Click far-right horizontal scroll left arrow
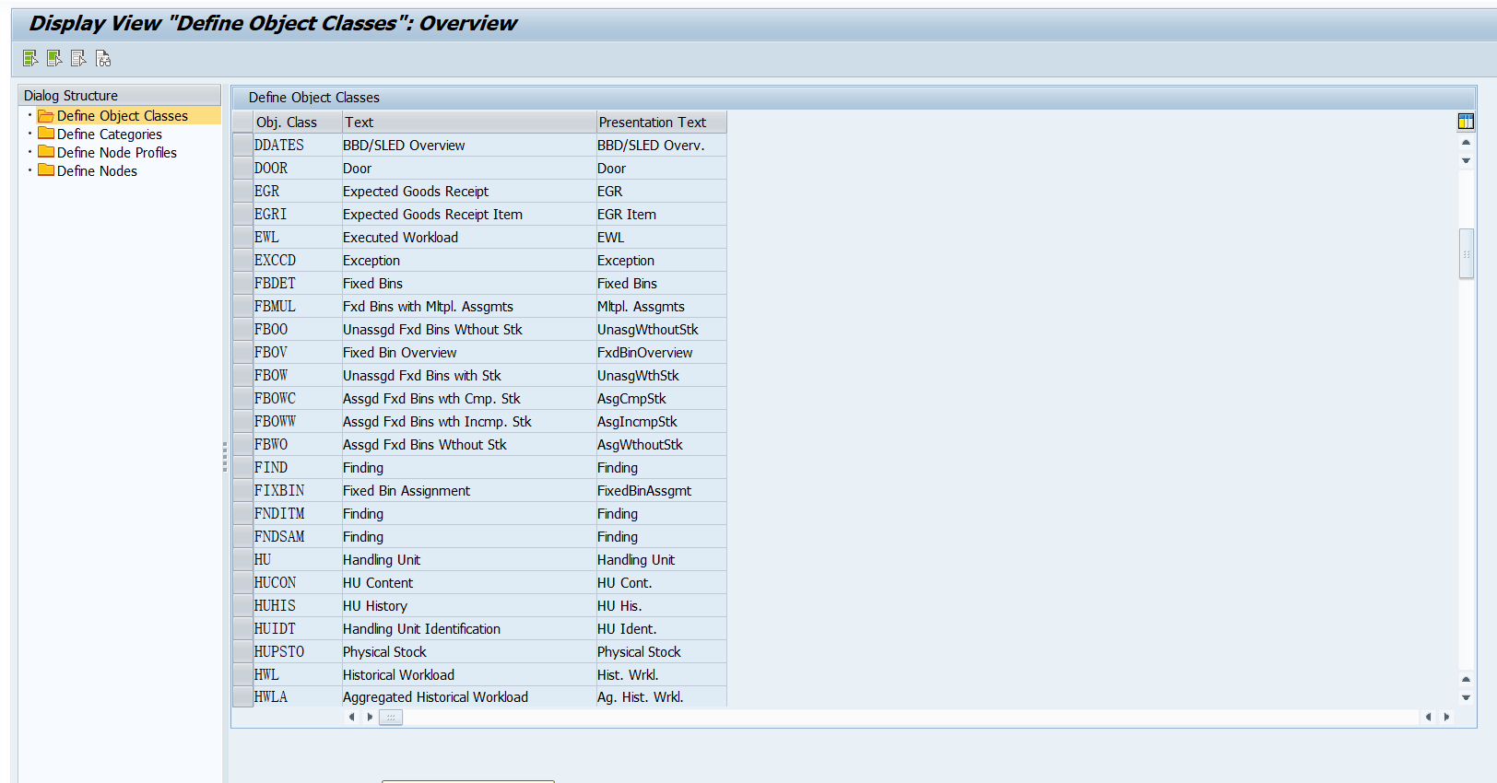The width and height of the screenshot is (1497, 783). coord(1428,717)
